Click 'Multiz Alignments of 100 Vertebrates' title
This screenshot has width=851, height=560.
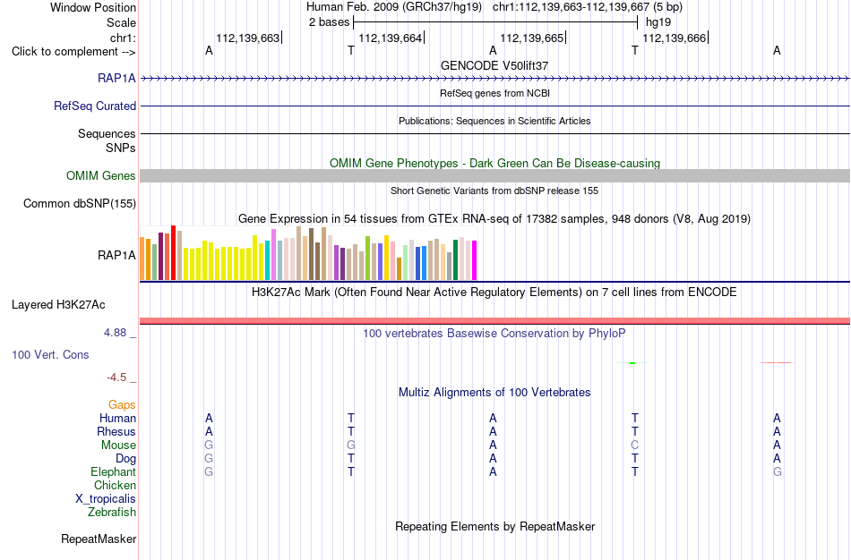point(494,393)
